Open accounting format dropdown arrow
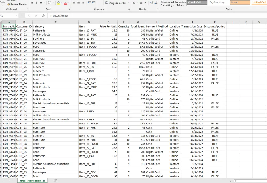This screenshot has height=183, width=267. 137,3
